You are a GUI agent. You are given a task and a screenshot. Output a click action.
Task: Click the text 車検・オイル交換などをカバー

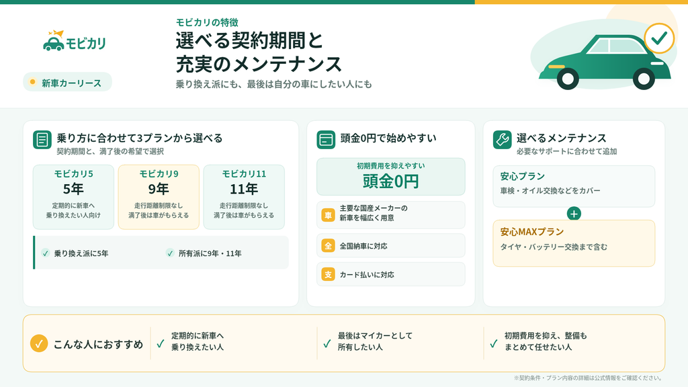[x=550, y=191]
